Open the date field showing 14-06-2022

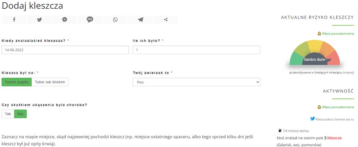tap(65, 50)
